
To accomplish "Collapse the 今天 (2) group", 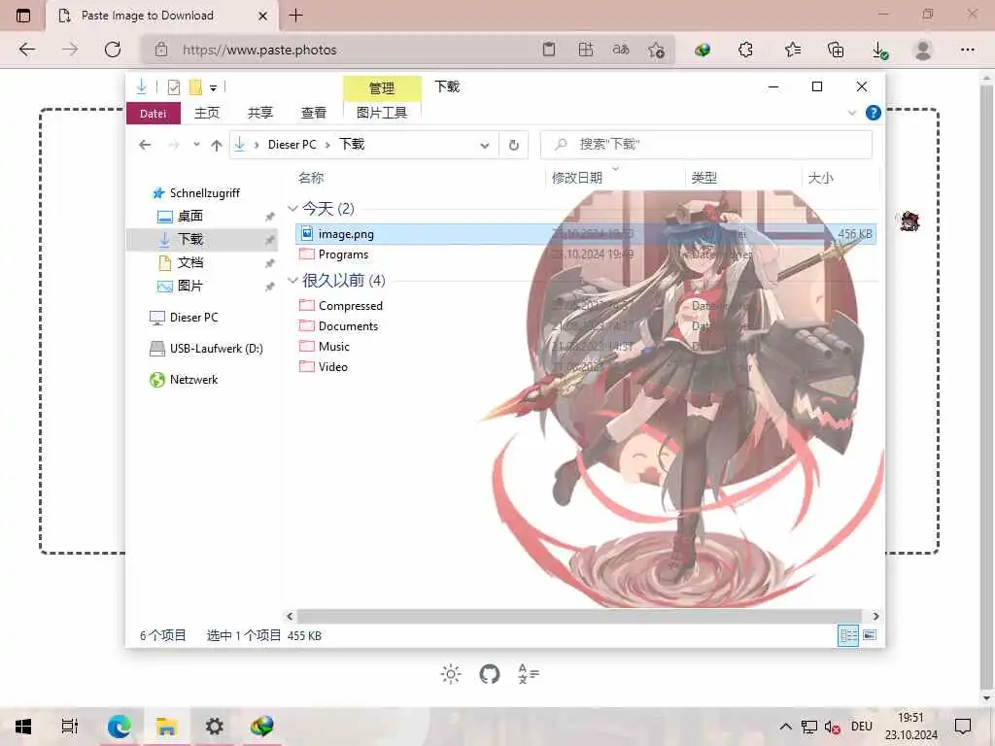I will 292,208.
